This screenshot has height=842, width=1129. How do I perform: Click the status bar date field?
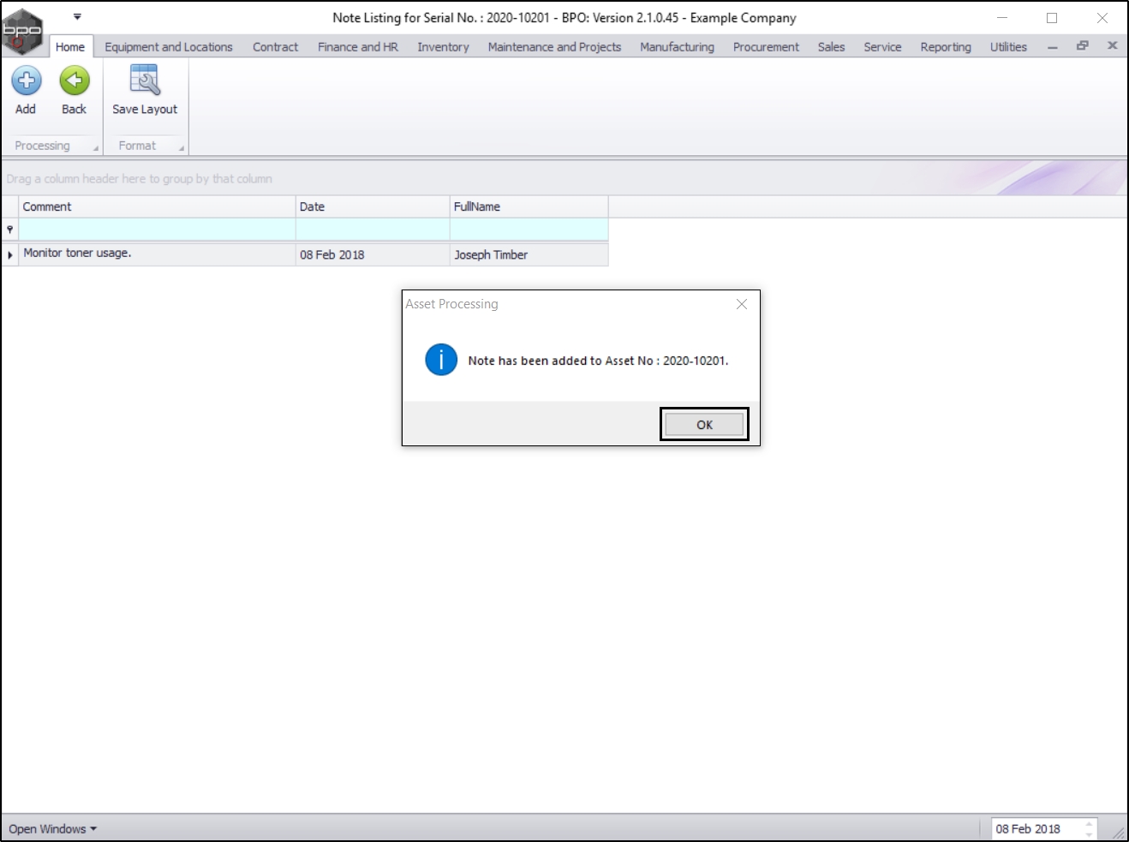tap(1036, 829)
